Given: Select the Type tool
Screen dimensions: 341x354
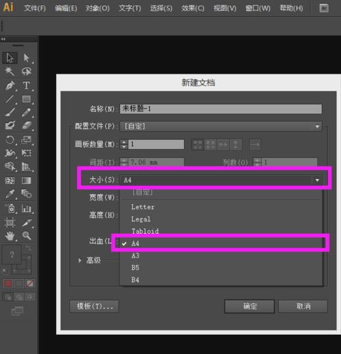Looking at the screenshot, I should tap(27, 85).
